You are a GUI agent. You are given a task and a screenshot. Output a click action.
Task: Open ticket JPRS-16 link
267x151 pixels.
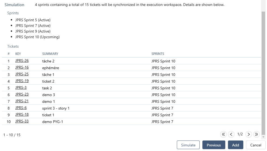pos(22,68)
